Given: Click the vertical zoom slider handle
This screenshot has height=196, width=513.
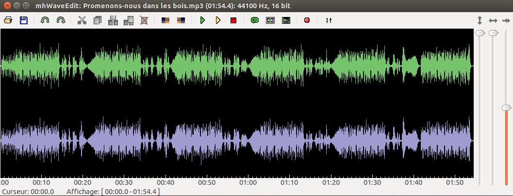Looking at the screenshot, I should (480, 33).
